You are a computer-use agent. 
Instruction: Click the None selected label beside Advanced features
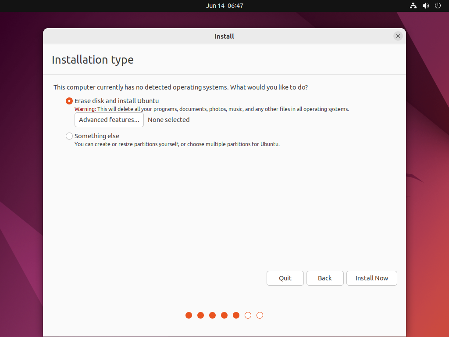click(x=168, y=119)
